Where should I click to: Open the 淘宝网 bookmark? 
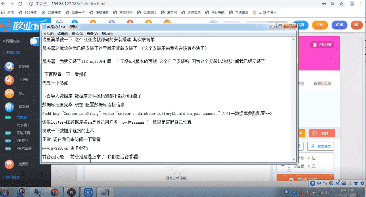(169, 13)
